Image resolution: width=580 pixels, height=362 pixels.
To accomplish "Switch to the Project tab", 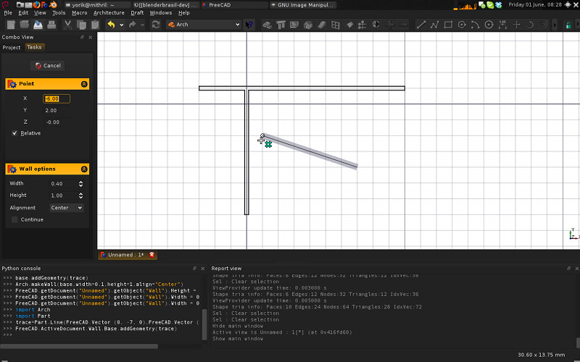I will pyautogui.click(x=12, y=47).
